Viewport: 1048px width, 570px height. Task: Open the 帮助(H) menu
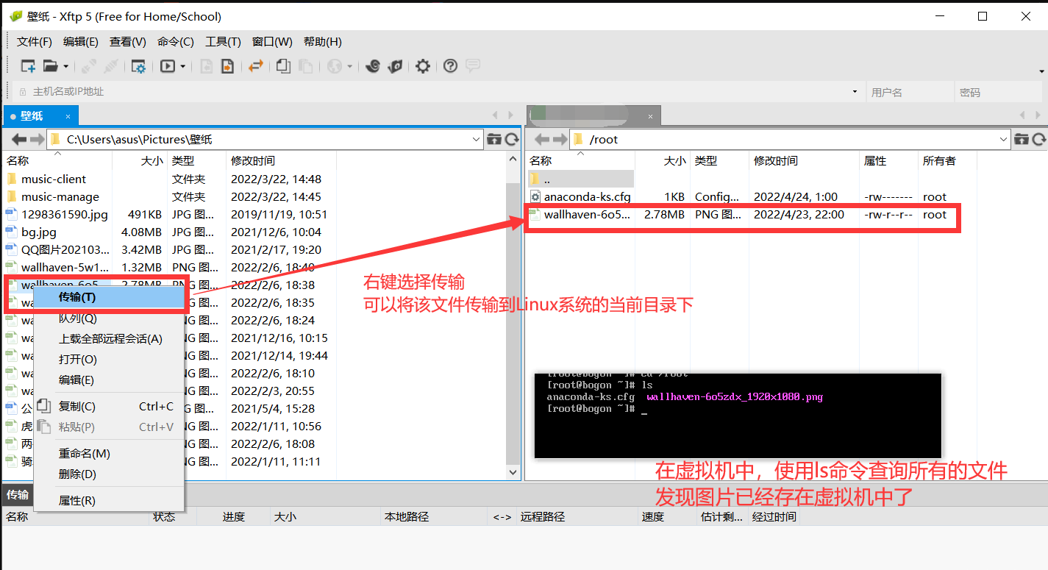(x=323, y=42)
